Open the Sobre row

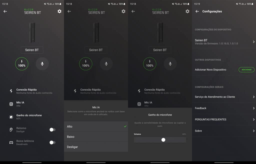(224, 131)
